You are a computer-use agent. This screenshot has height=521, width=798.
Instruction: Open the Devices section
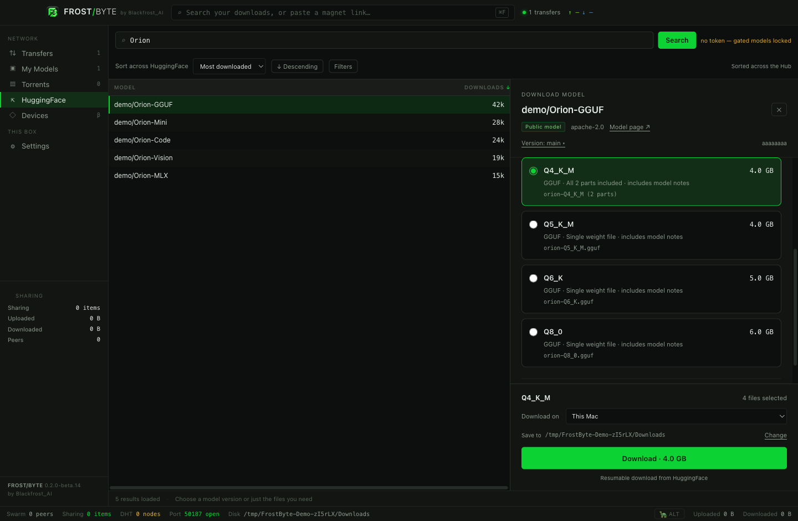[x=54, y=115]
